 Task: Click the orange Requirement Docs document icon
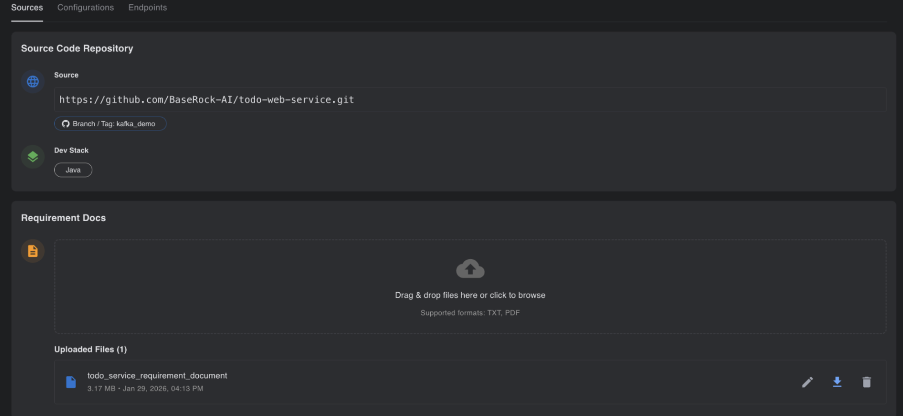(33, 251)
